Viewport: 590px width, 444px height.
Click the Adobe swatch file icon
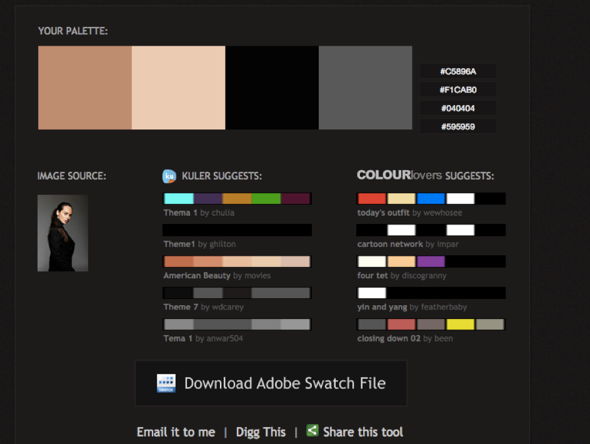click(x=166, y=383)
